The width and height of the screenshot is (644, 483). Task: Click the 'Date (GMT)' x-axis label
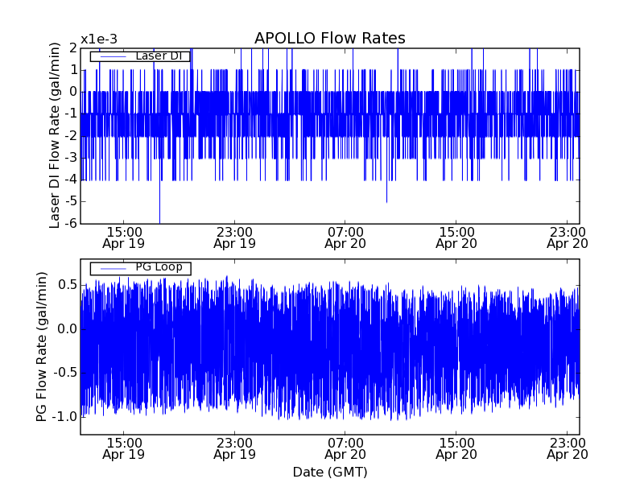coord(330,472)
